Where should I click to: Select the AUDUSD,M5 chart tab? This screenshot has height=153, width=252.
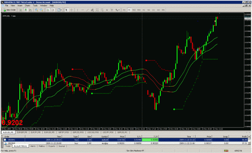pos(8,132)
